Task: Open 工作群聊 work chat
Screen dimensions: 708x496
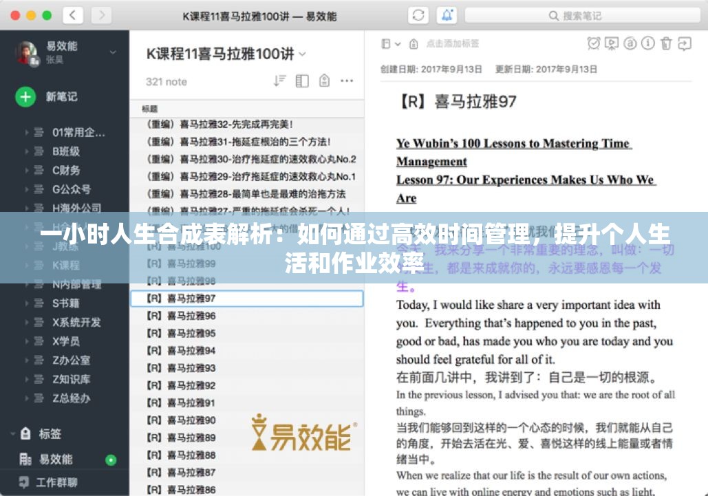Action: point(56,482)
